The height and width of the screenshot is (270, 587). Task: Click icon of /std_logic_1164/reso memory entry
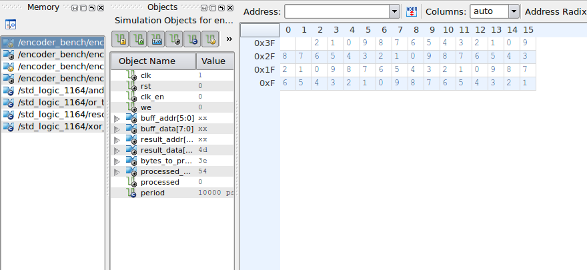click(x=9, y=115)
